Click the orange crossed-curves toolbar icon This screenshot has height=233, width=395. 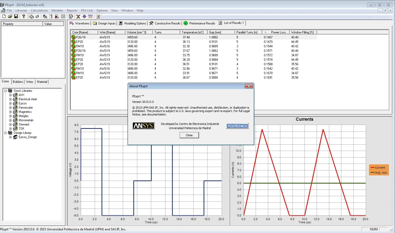[x=78, y=16]
